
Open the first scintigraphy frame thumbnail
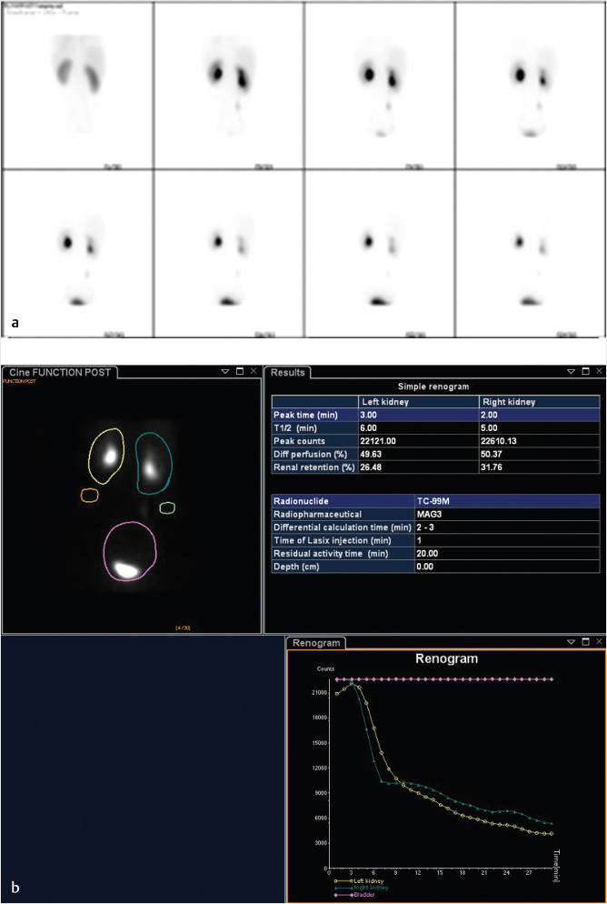tap(76, 85)
